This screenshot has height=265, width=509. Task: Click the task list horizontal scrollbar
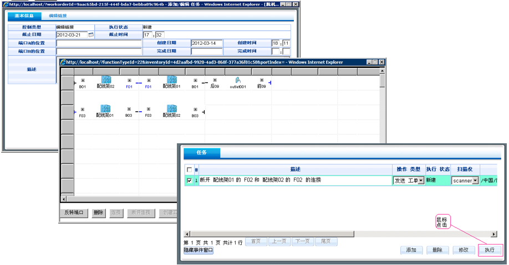tap(333, 234)
